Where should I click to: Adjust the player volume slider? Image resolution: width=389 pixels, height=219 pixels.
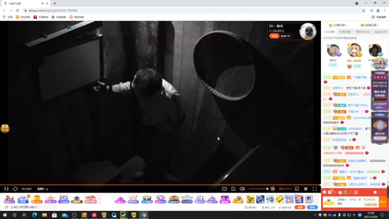tap(258, 189)
